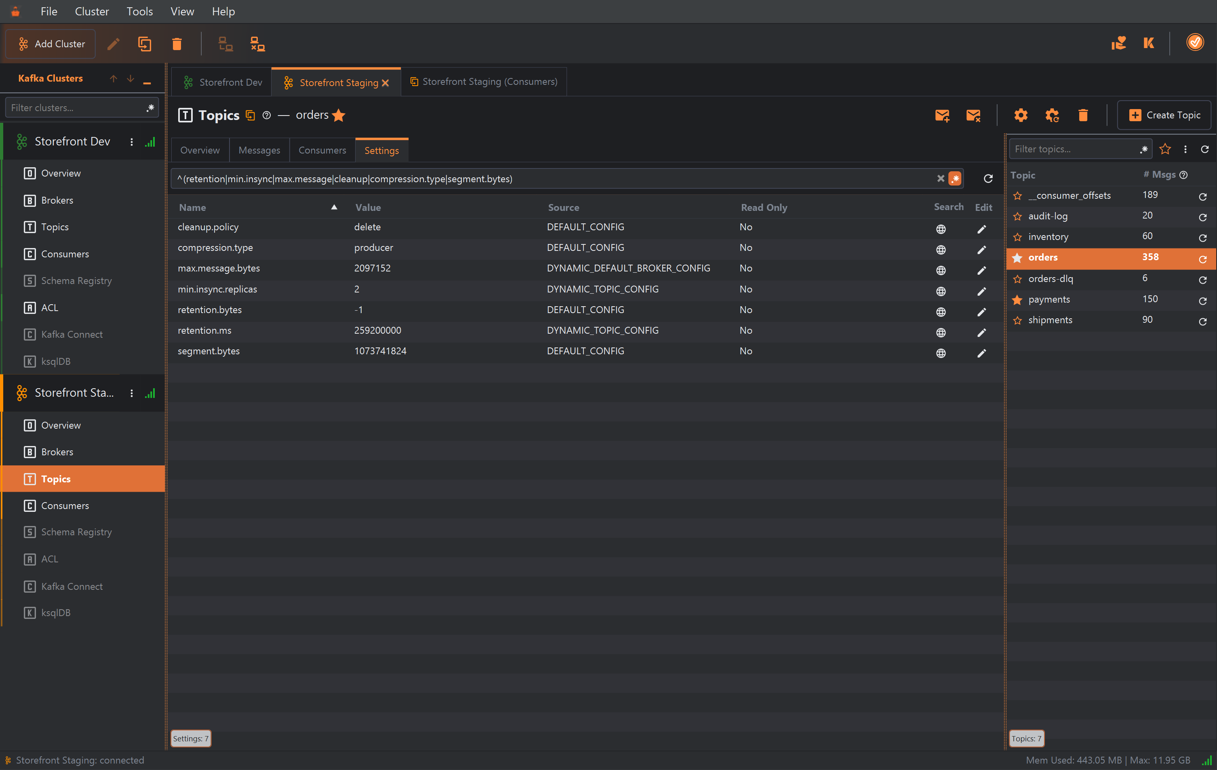Viewport: 1217px width, 770px height.
Task: Click the orange K icon in top toolbar
Action: point(1148,44)
